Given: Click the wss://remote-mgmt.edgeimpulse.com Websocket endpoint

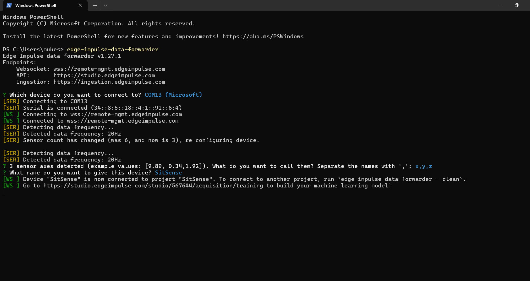Looking at the screenshot, I should tap(109, 69).
